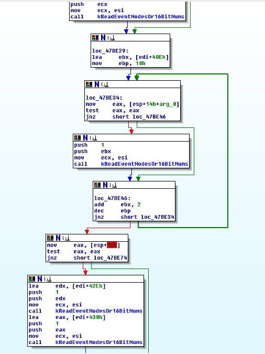The width and height of the screenshot is (265, 354).
Task: Follow 'jnz short loc_47BE46' jump target
Action: pos(149,117)
